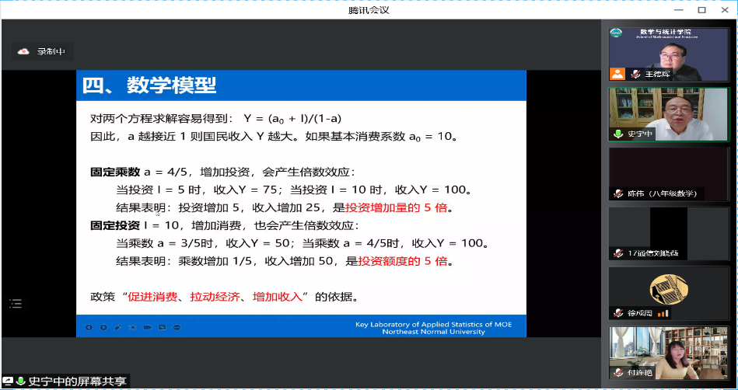Click the previous slide arrow icon
The height and width of the screenshot is (390, 738).
pyautogui.click(x=89, y=327)
